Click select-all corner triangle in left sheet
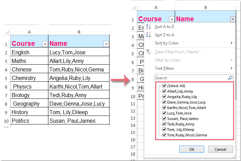241x161 pixels. pyautogui.click(x=7, y=32)
